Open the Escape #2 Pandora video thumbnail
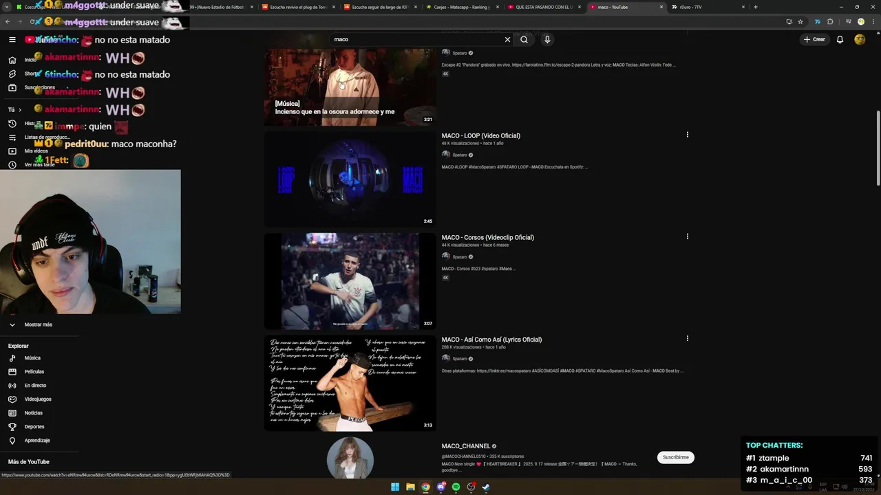 click(350, 87)
